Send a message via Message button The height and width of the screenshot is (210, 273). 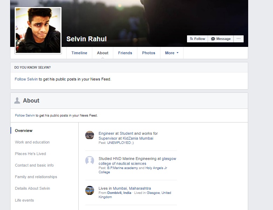[x=221, y=39]
